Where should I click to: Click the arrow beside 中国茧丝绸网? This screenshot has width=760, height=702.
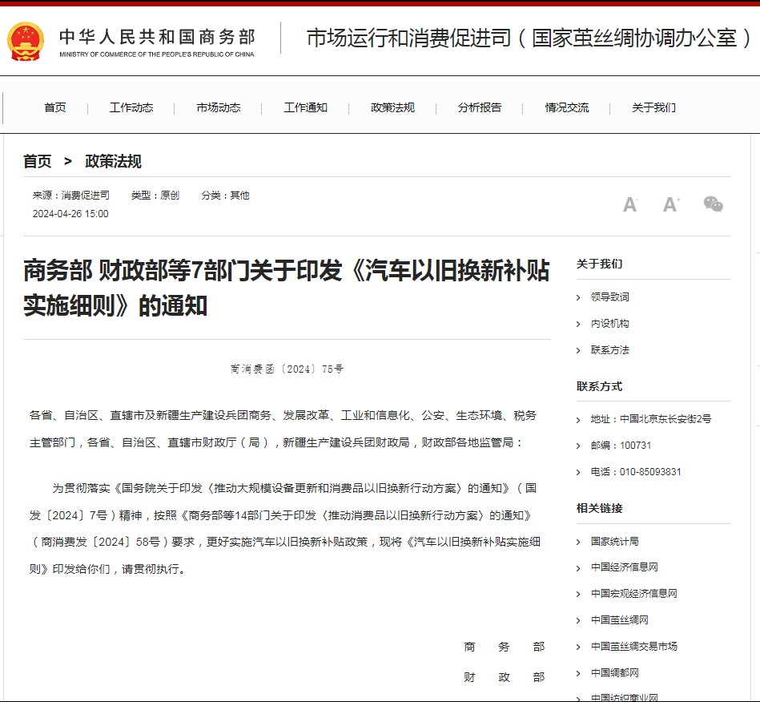click(x=578, y=620)
